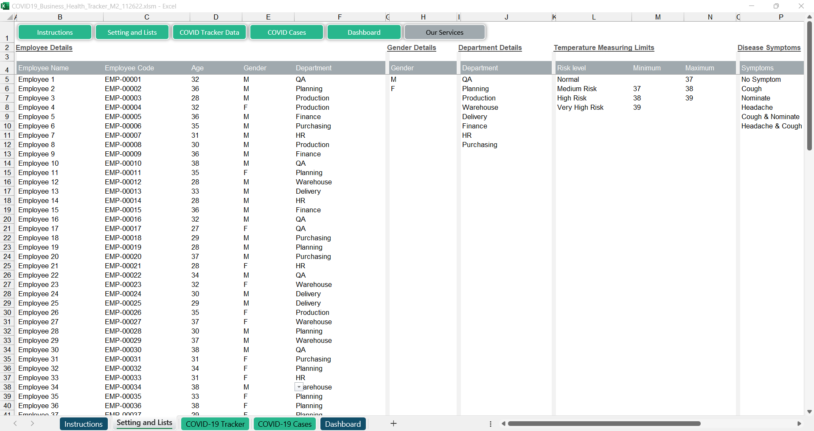Select column D header
Image resolution: width=814 pixels, height=431 pixels.
pyautogui.click(x=216, y=17)
